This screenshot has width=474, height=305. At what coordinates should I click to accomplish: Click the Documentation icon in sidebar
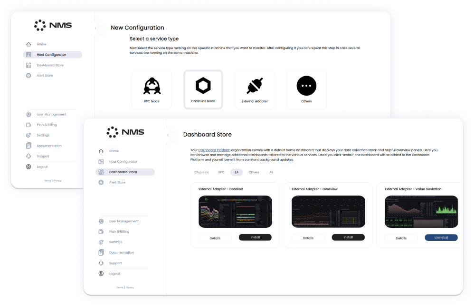(101, 252)
